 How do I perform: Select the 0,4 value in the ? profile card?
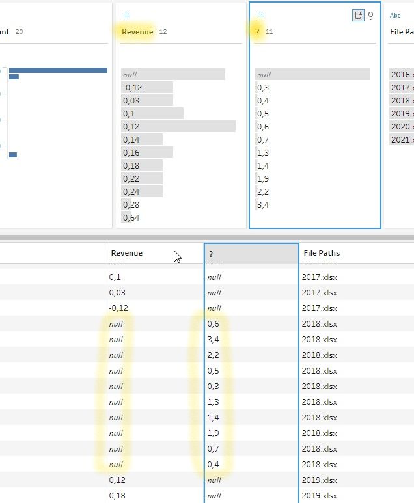click(263, 100)
